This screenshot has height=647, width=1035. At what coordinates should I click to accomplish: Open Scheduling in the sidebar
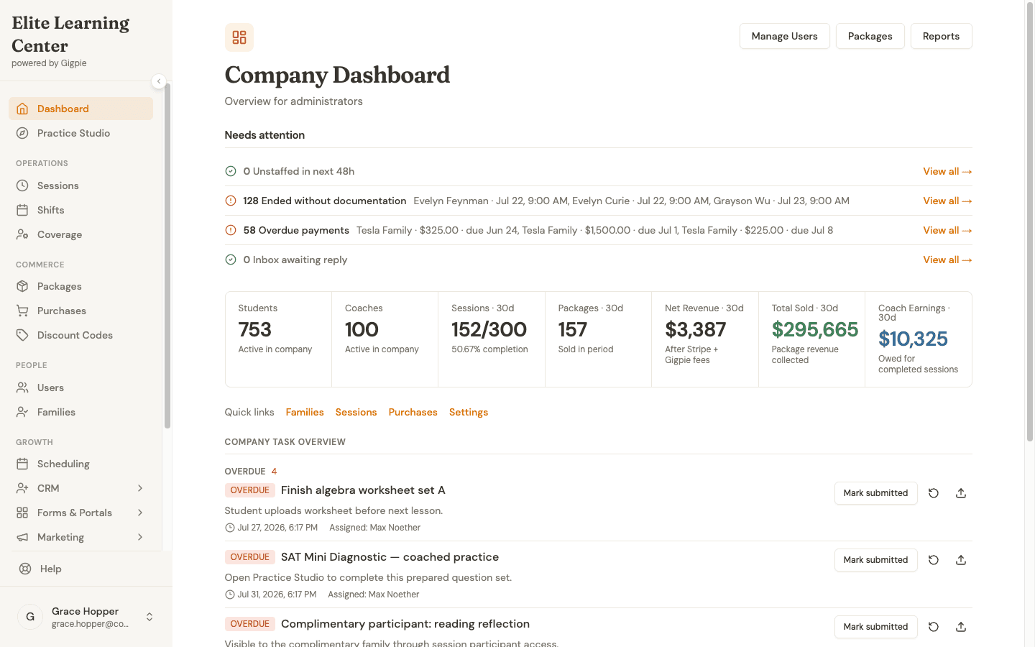tap(80, 464)
